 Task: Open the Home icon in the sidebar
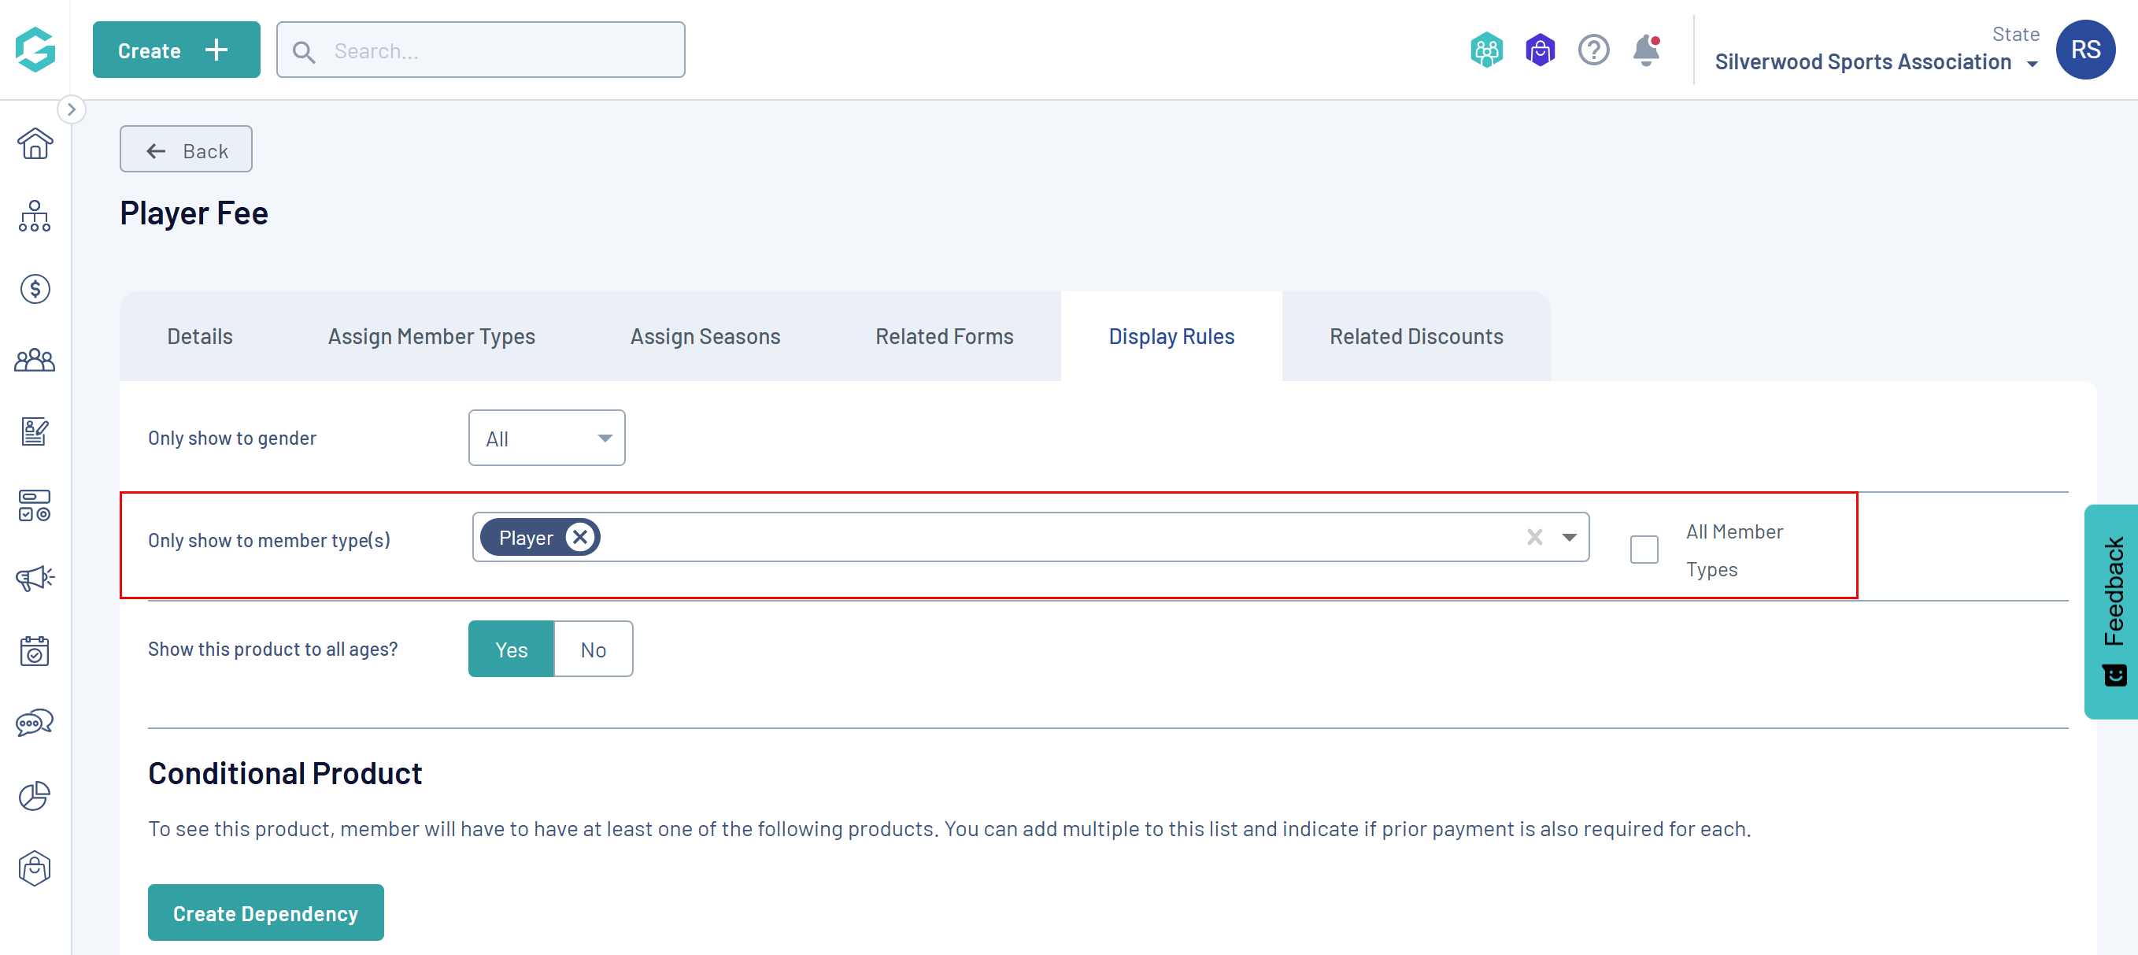[x=35, y=143]
